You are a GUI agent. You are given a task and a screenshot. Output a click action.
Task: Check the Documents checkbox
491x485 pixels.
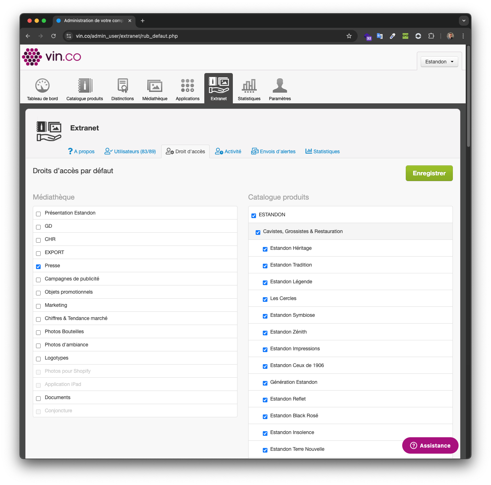point(39,398)
